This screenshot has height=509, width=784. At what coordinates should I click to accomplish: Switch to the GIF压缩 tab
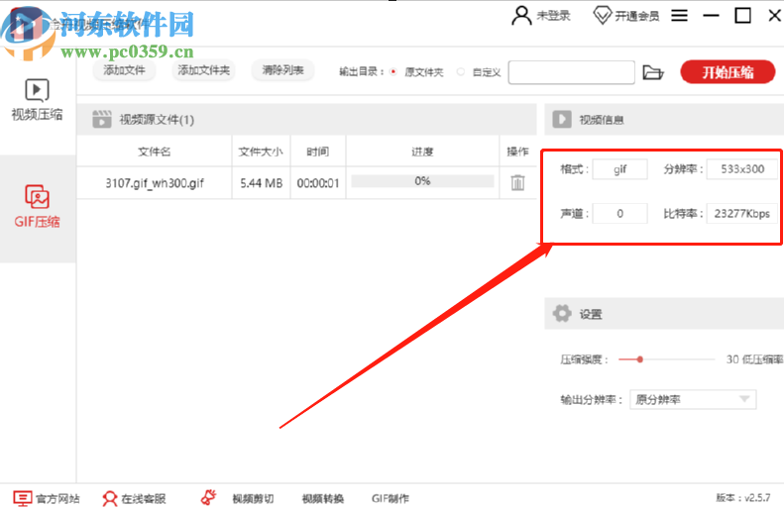(37, 207)
